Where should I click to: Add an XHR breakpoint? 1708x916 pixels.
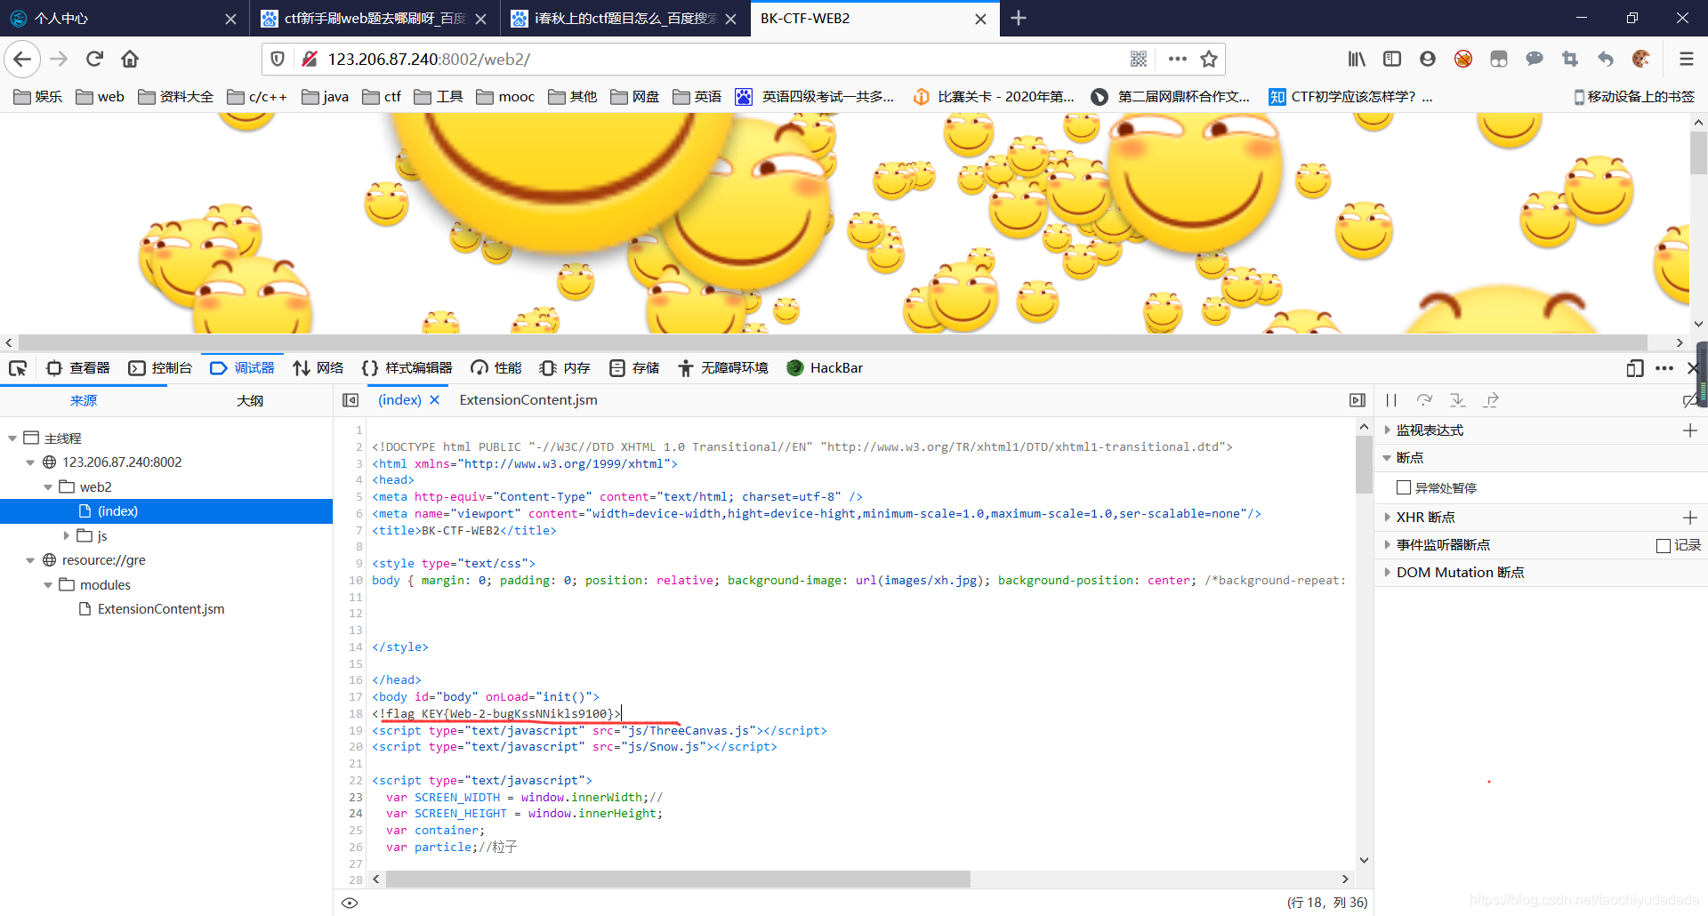pyautogui.click(x=1690, y=518)
